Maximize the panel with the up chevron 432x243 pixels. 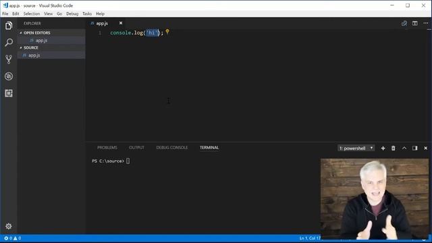[404, 148]
